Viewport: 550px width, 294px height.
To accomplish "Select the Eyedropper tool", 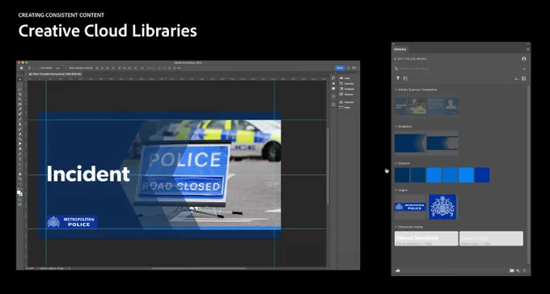I will 20,109.
